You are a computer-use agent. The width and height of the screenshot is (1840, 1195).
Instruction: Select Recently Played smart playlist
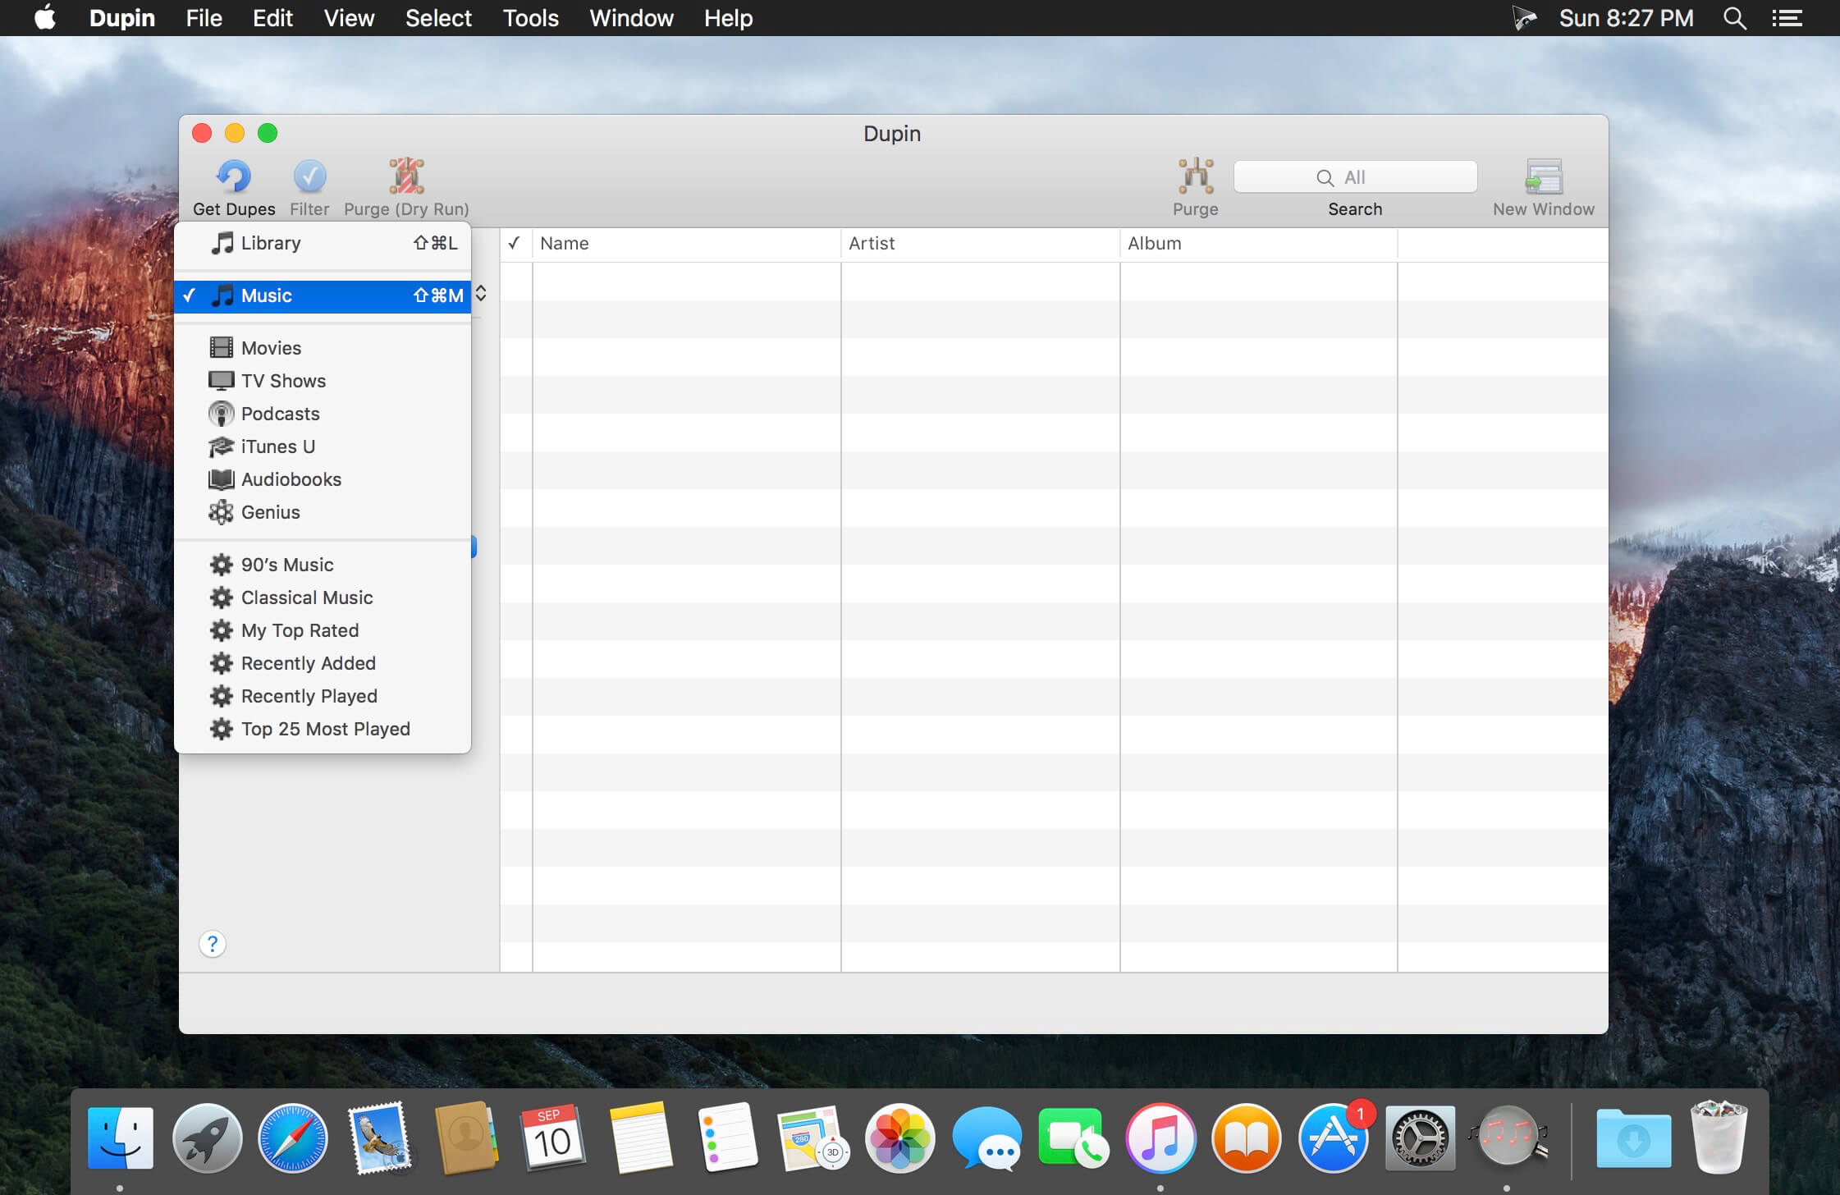coord(323,696)
